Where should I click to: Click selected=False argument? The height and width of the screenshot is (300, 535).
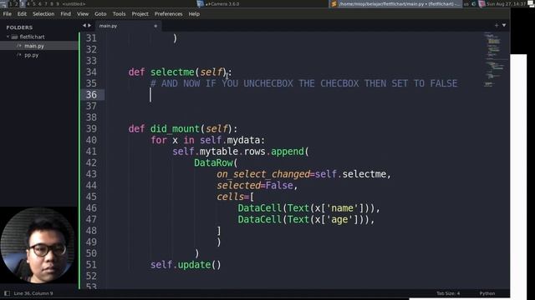pos(255,185)
